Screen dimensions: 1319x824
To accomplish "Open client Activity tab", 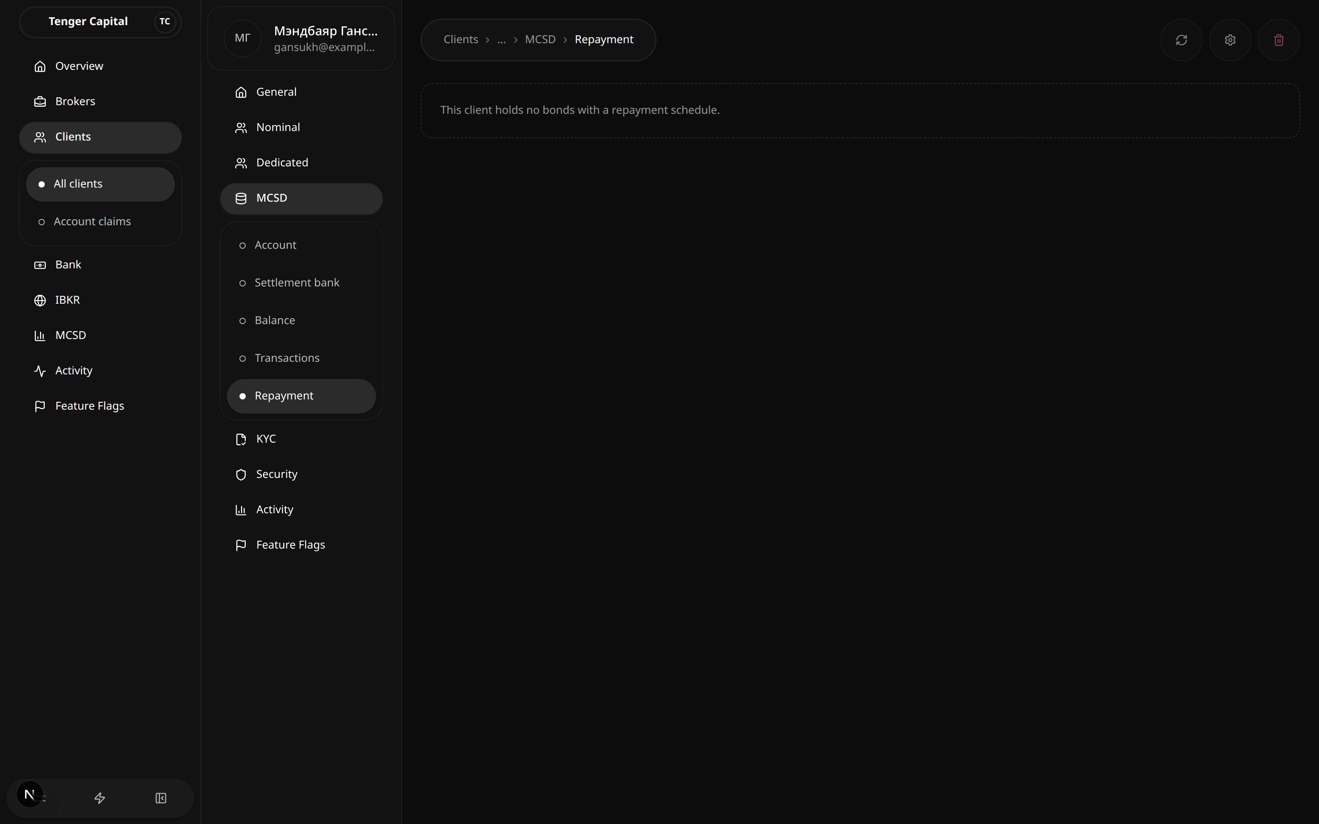I will (301, 510).
